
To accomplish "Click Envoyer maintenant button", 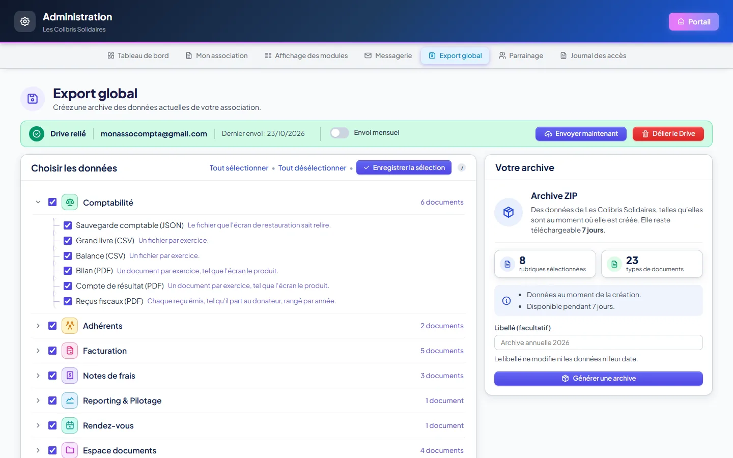I will click(x=581, y=134).
